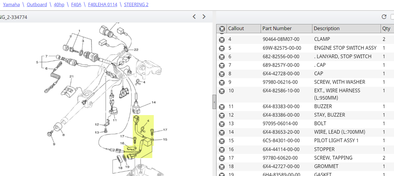Select part number 6X4-42728-00-00
394x176 pixels.
coord(281,74)
